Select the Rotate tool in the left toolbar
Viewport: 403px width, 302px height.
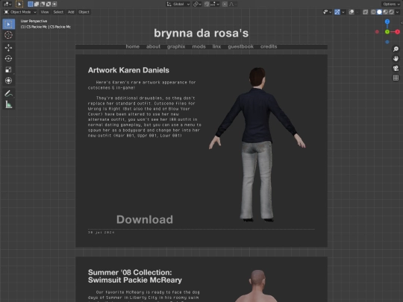(x=8, y=59)
